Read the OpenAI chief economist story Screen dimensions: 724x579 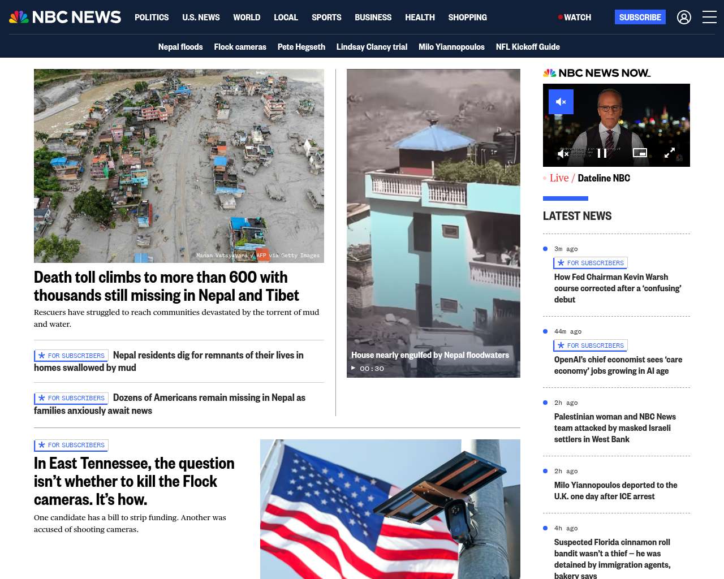tap(618, 365)
